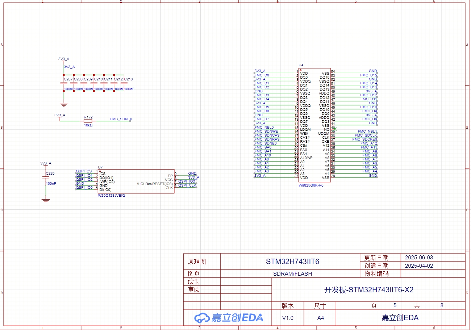Click the ground symbol under the C207-C213 bank
This screenshot has width=471, height=330.
(x=64, y=105)
